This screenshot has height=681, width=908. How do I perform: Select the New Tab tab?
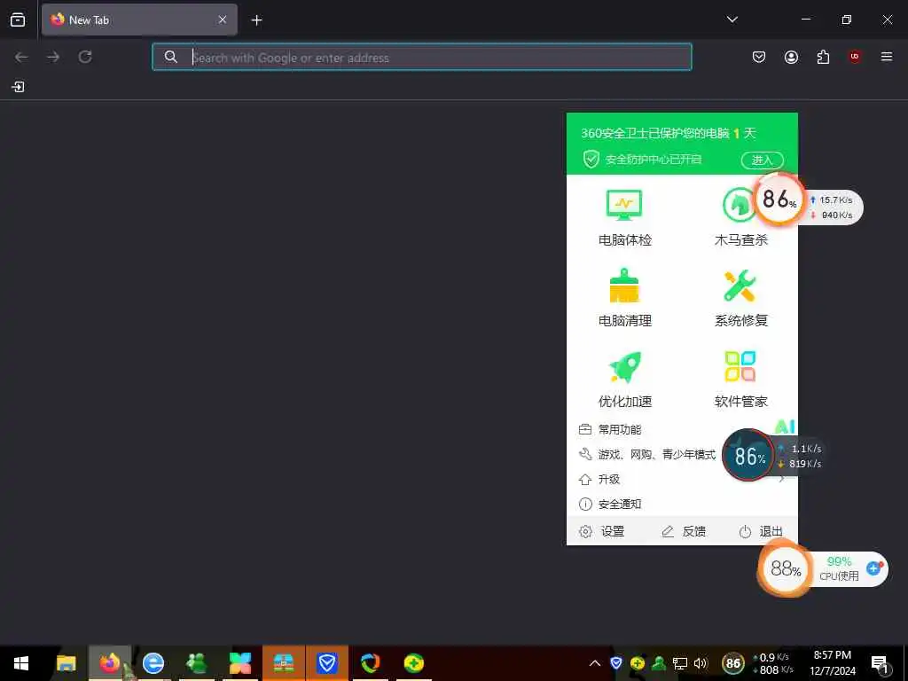[139, 20]
